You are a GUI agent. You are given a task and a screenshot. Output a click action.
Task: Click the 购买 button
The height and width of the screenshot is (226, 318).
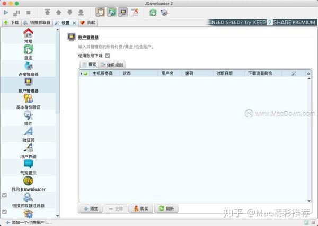pos(141,209)
